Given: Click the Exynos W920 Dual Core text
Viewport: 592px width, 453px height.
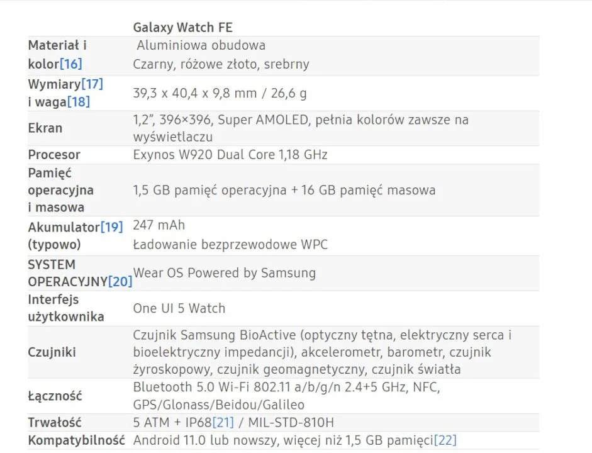Looking at the screenshot, I should pyautogui.click(x=230, y=154).
